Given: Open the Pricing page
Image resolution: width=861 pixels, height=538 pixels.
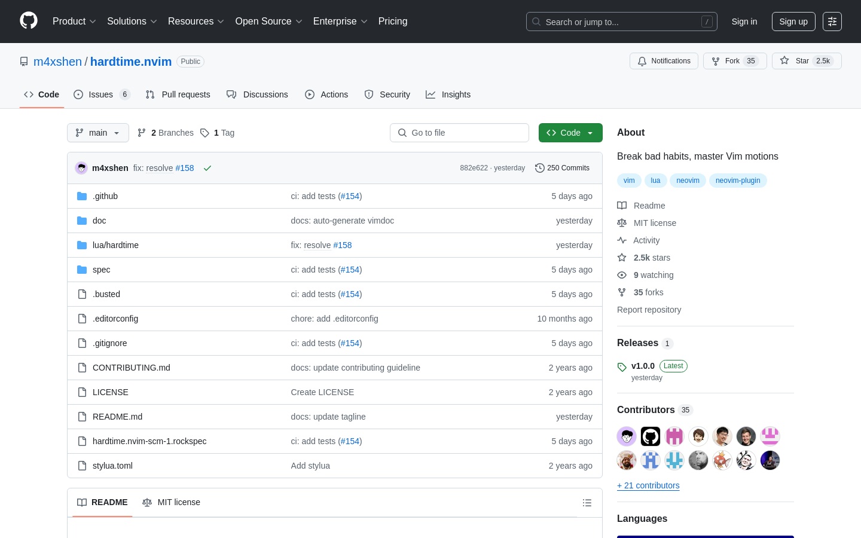Looking at the screenshot, I should 393,22.
